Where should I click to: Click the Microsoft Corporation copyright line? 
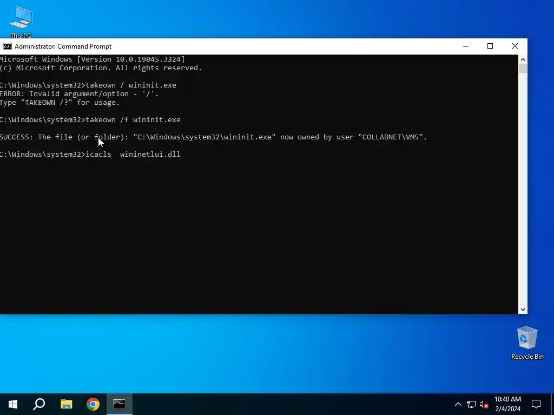pyautogui.click(x=101, y=68)
